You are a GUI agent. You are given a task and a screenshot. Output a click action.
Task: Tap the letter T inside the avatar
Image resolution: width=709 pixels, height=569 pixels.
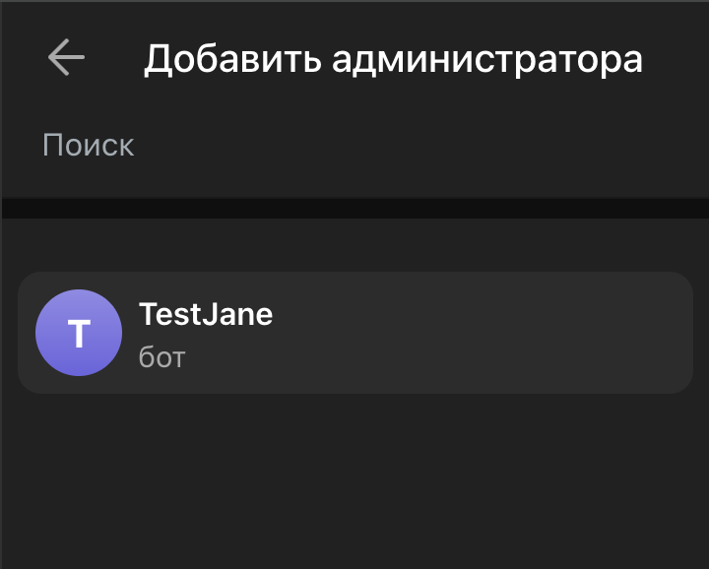[79, 334]
